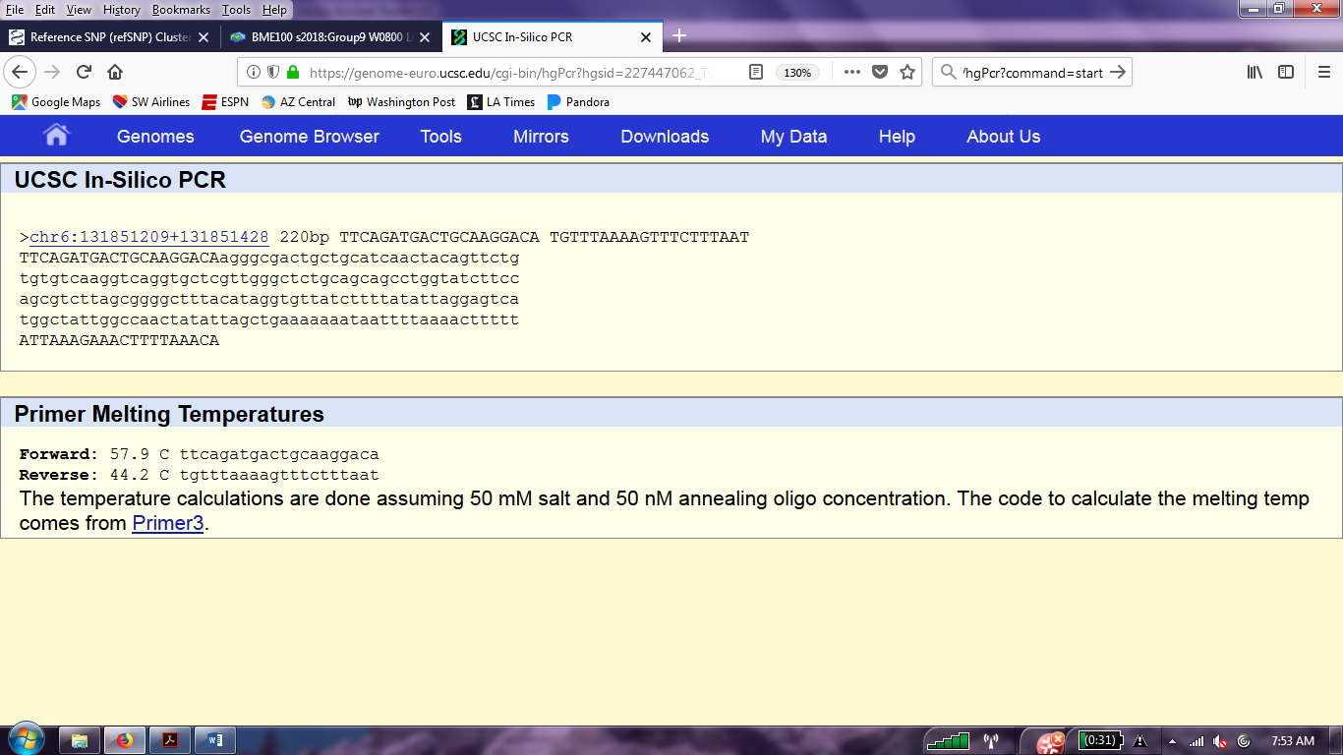Open the Genomes navigation menu

[x=155, y=137]
